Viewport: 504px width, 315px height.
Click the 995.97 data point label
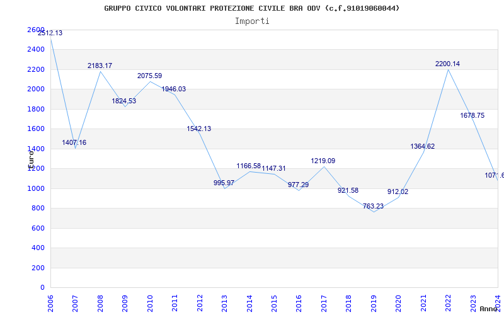[224, 183]
